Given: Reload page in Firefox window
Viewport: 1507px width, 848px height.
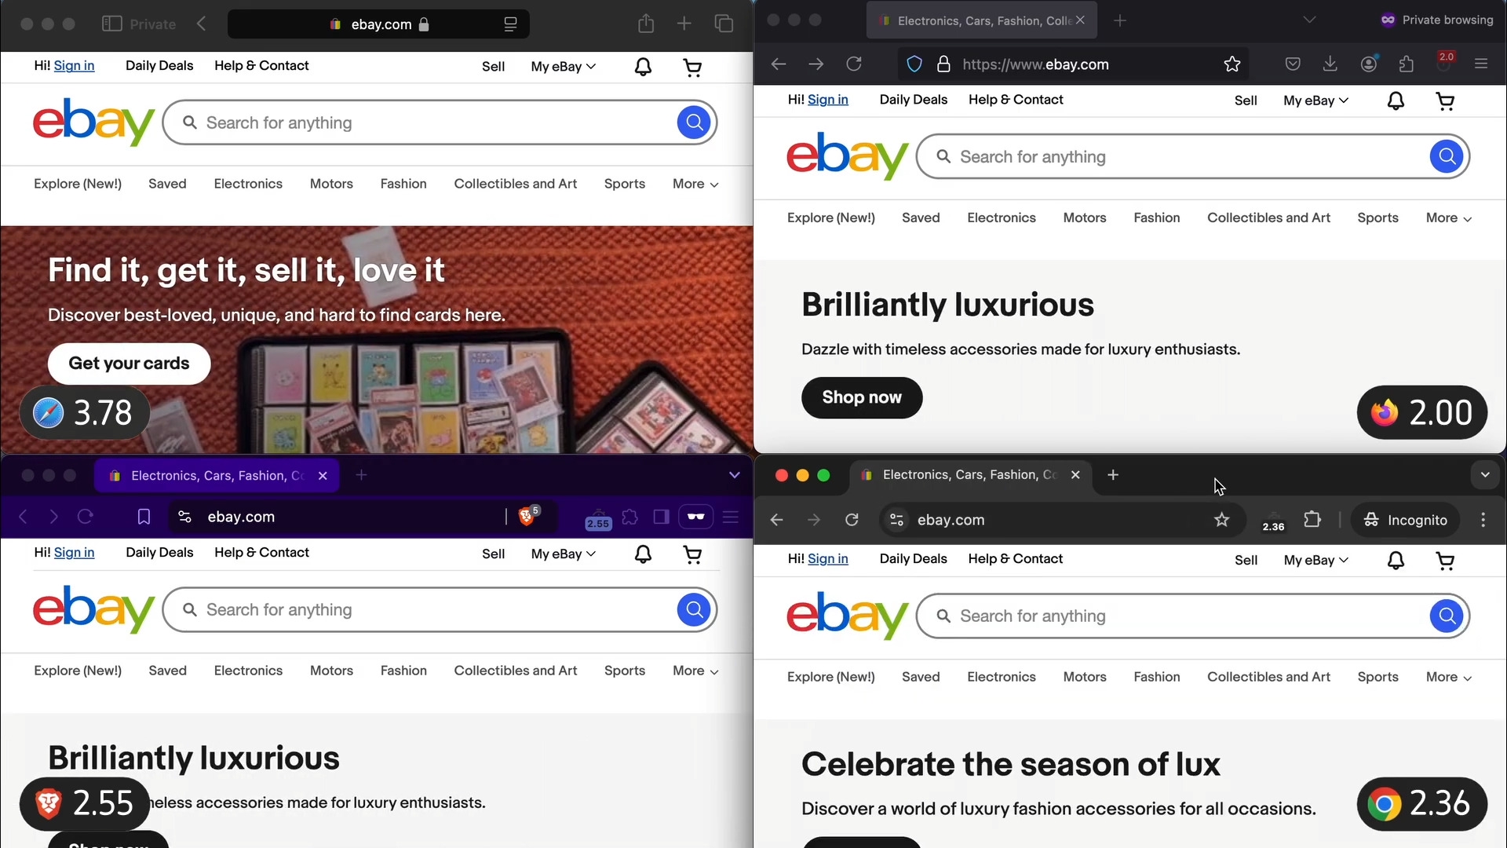Looking at the screenshot, I should (854, 64).
